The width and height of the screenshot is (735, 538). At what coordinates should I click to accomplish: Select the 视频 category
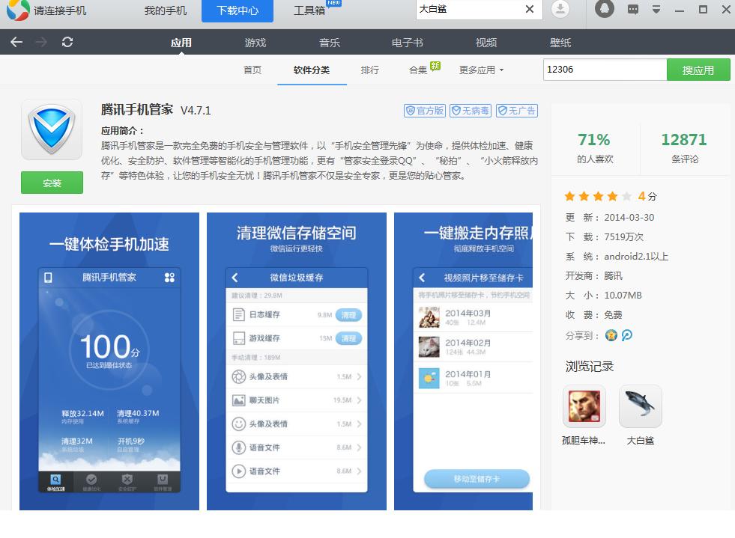pos(486,43)
